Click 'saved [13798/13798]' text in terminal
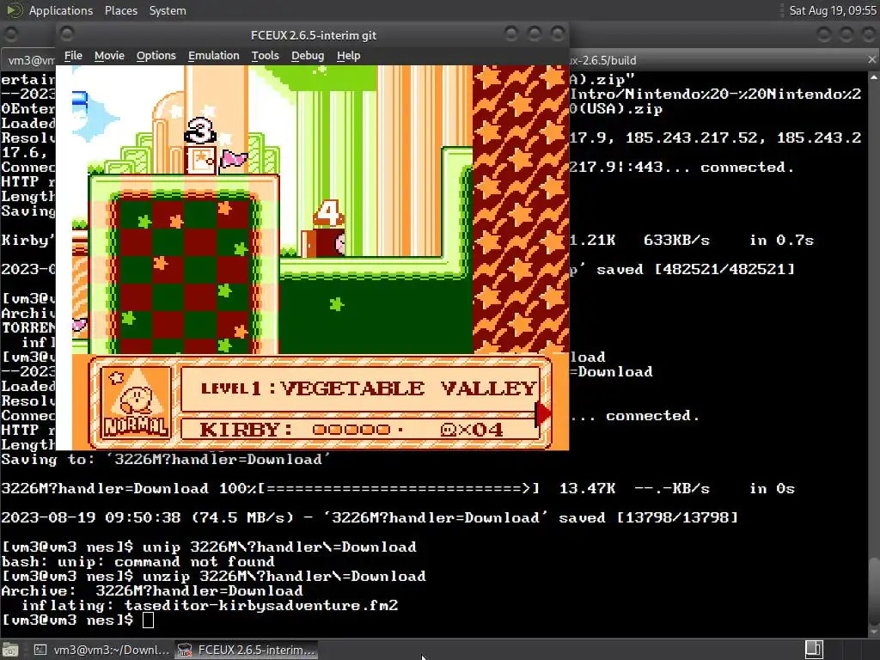This screenshot has width=880, height=660. (648, 517)
